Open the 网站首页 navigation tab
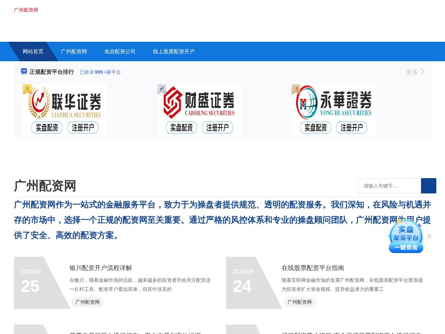 [33, 51]
